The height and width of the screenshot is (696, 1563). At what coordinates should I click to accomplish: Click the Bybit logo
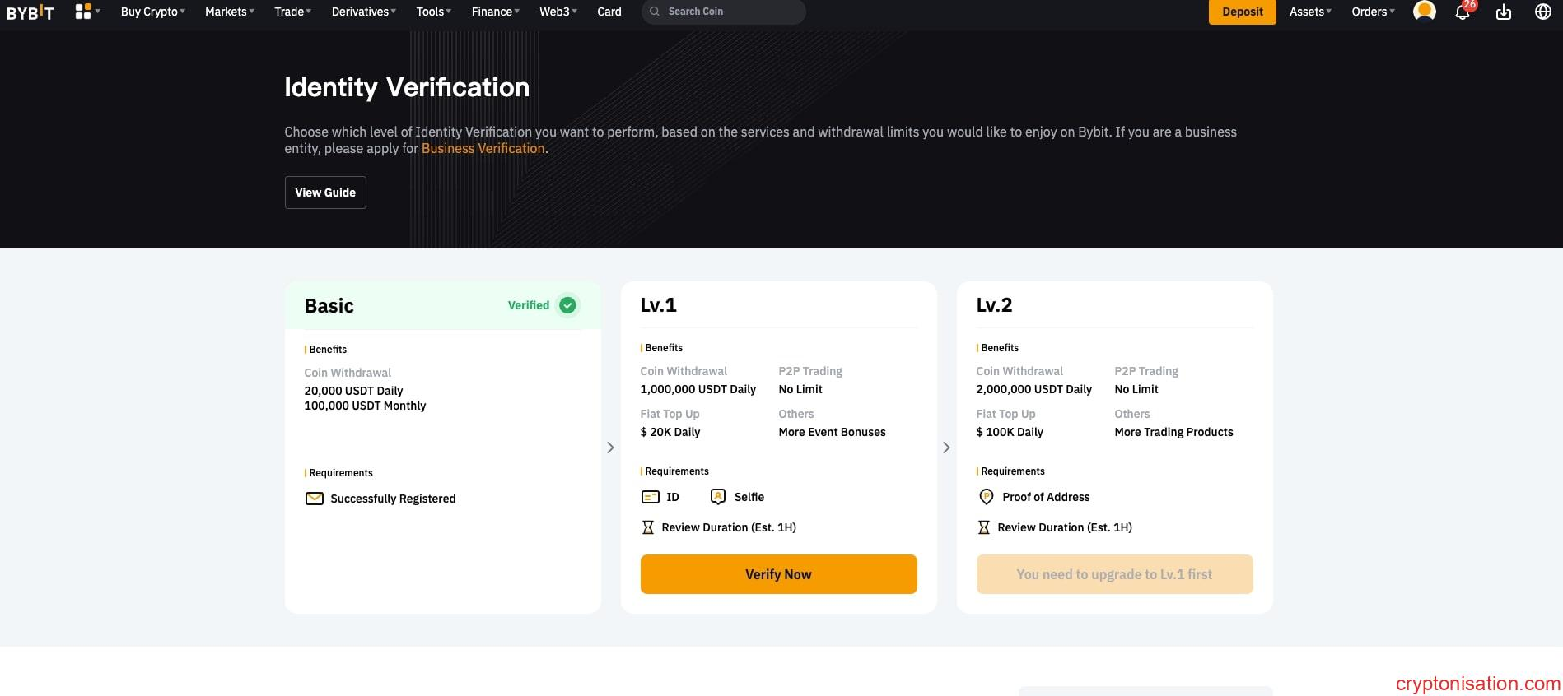(30, 12)
